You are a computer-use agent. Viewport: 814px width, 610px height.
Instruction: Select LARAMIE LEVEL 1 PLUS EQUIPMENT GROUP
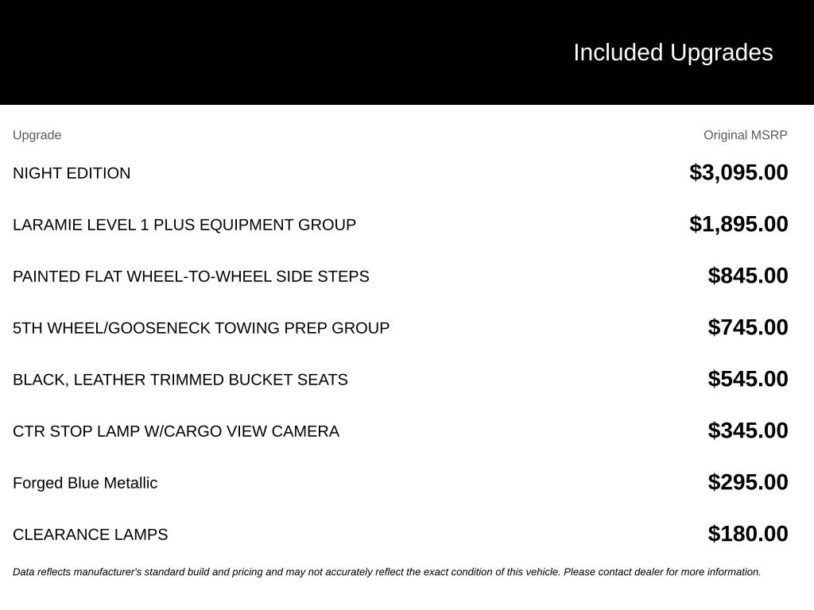(x=184, y=225)
